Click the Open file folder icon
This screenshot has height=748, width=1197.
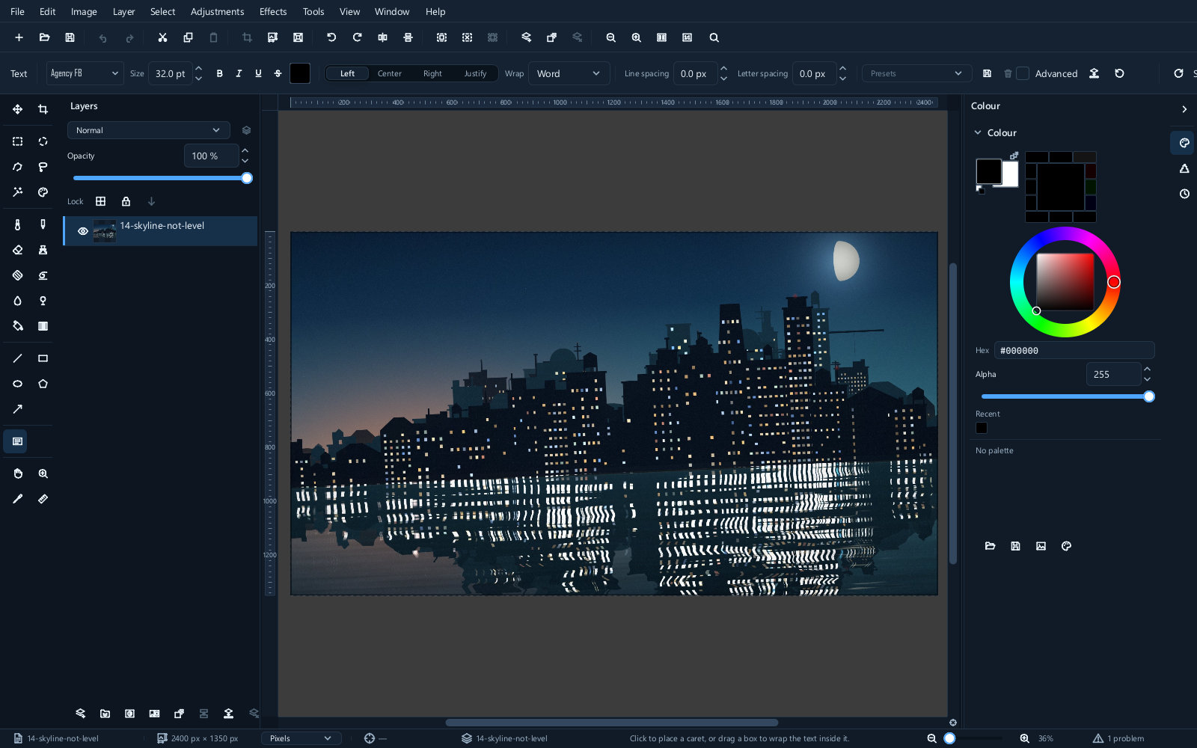pos(44,37)
